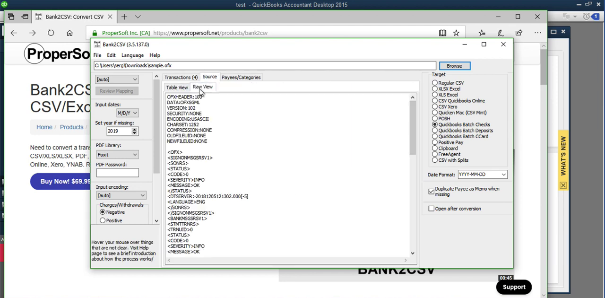Image resolution: width=605 pixels, height=298 pixels.
Task: Select the Raw View tab
Action: [202, 87]
